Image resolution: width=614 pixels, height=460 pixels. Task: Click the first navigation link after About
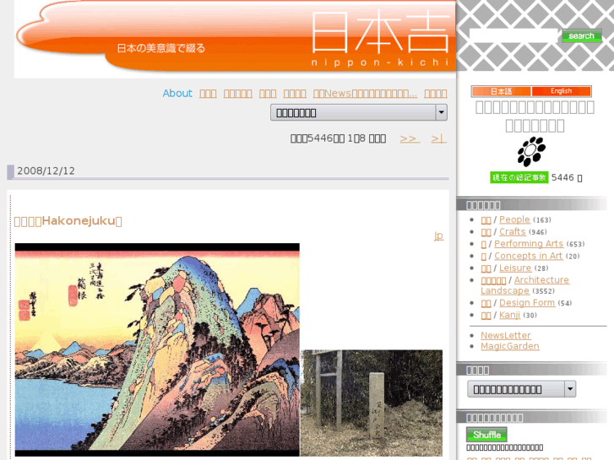208,94
